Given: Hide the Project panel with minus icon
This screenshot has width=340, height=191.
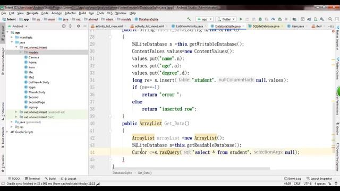Looking at the screenshot, I should point(85,26).
